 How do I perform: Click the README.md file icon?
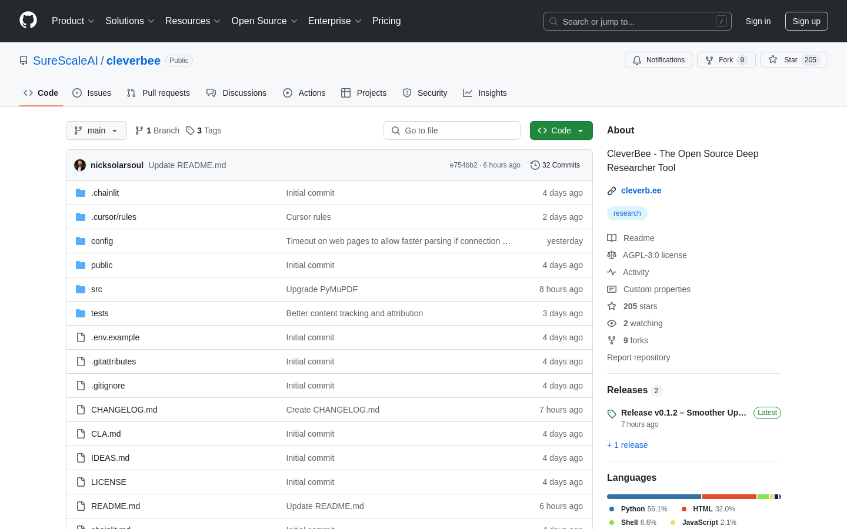coord(81,506)
